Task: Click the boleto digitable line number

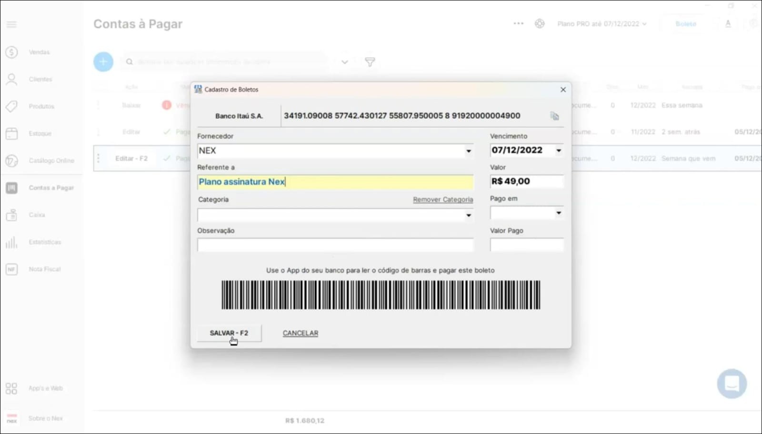Action: click(x=402, y=116)
